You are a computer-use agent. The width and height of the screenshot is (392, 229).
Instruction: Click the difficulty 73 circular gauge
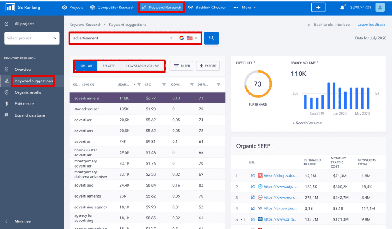click(258, 84)
